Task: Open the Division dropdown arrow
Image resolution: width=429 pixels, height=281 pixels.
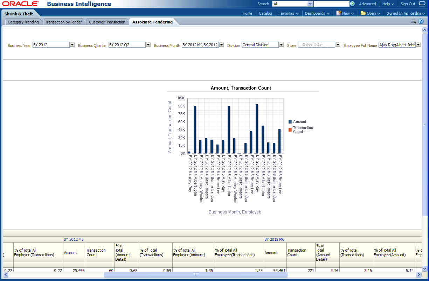Action: pos(281,45)
